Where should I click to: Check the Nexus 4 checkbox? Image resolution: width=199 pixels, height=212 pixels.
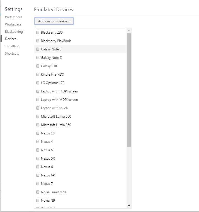(38, 141)
